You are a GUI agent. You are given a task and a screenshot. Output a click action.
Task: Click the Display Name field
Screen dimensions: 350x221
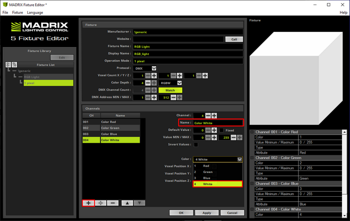click(x=188, y=54)
